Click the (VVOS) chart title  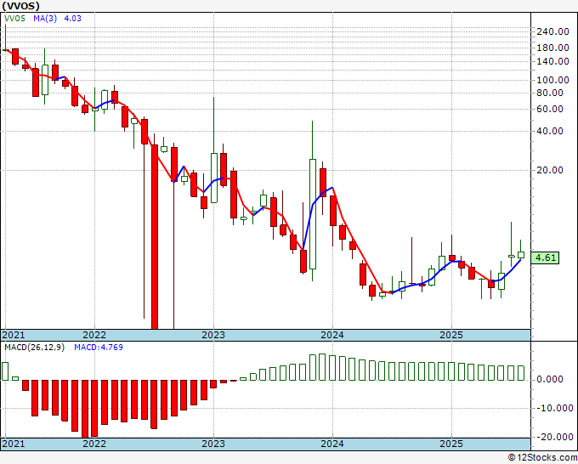[x=20, y=6]
